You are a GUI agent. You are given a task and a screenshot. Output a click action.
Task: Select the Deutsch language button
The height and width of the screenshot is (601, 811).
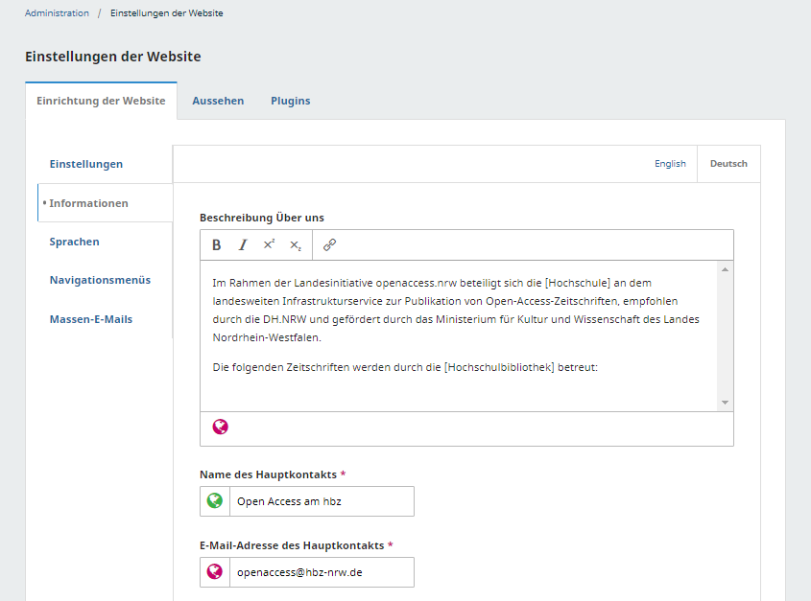pos(728,164)
